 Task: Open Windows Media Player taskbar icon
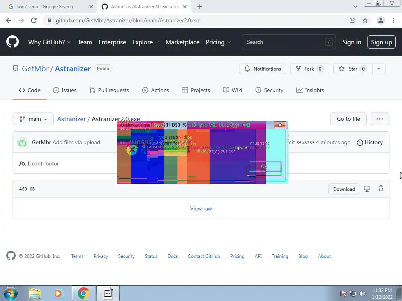[x=59, y=294]
